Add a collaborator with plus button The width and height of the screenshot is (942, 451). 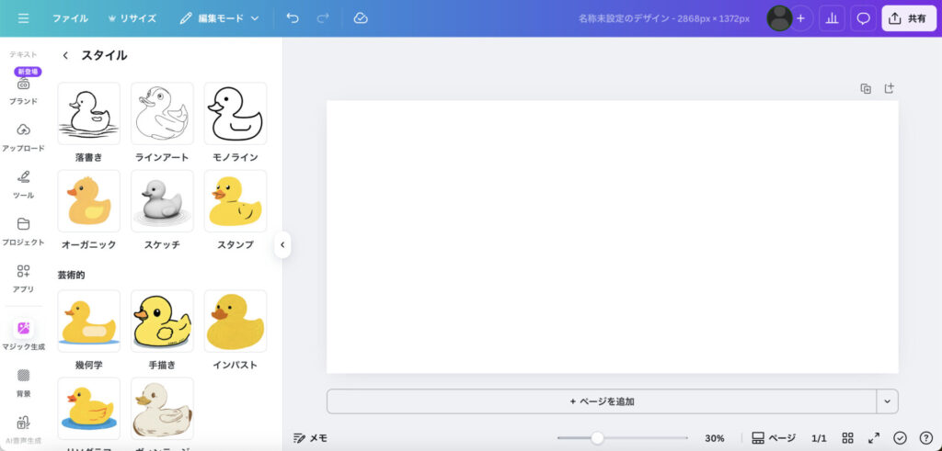coord(801,18)
